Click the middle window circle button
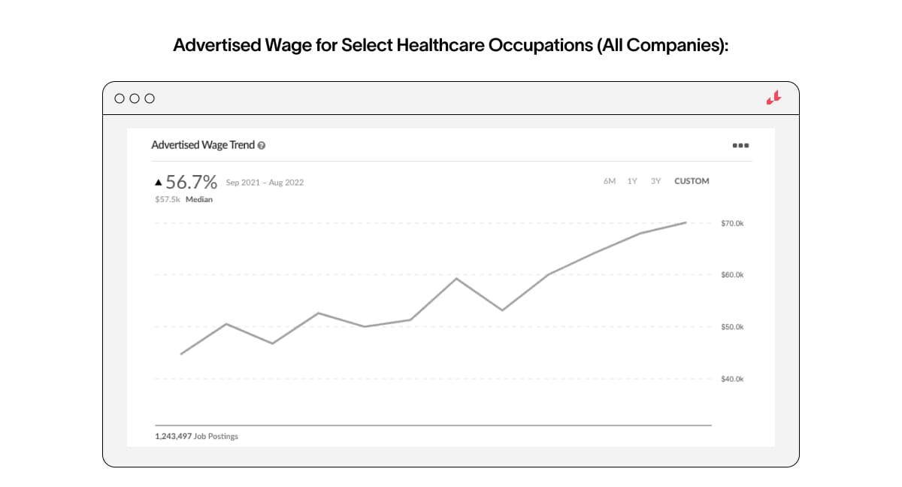The height and width of the screenshot is (487, 902). [x=135, y=98]
